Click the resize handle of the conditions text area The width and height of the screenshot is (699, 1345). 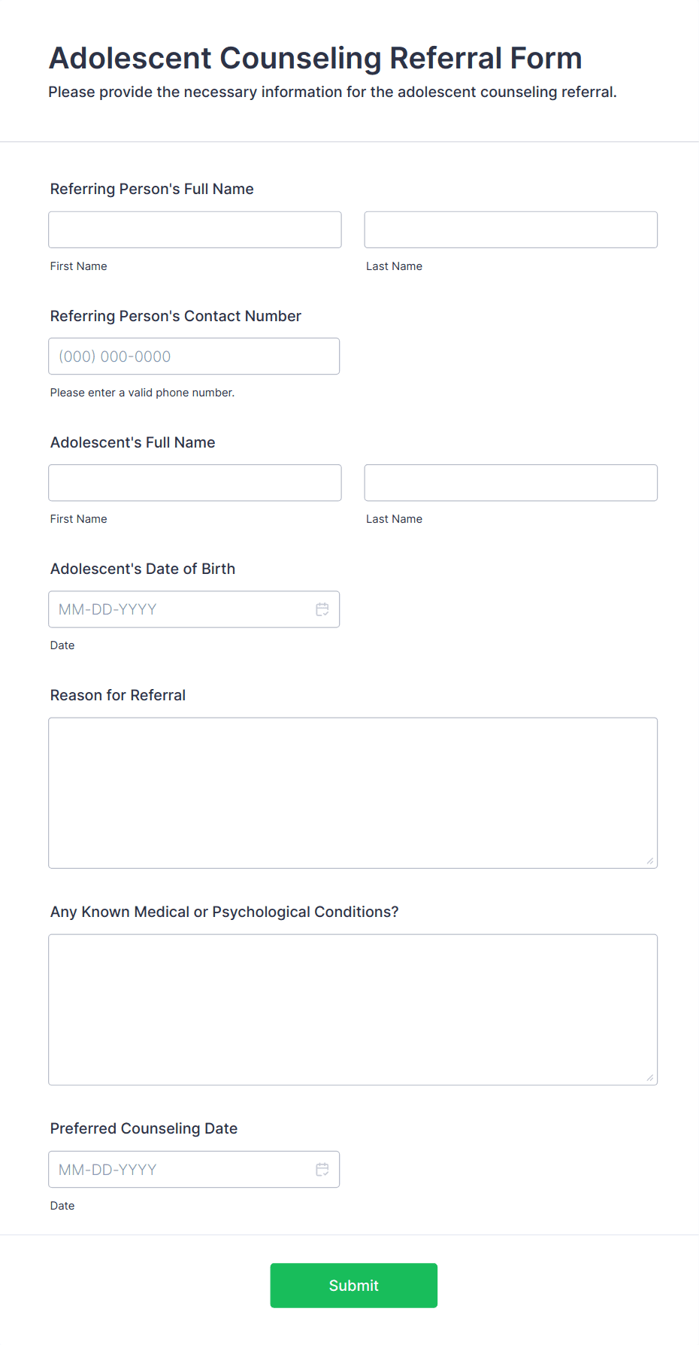point(649,1076)
